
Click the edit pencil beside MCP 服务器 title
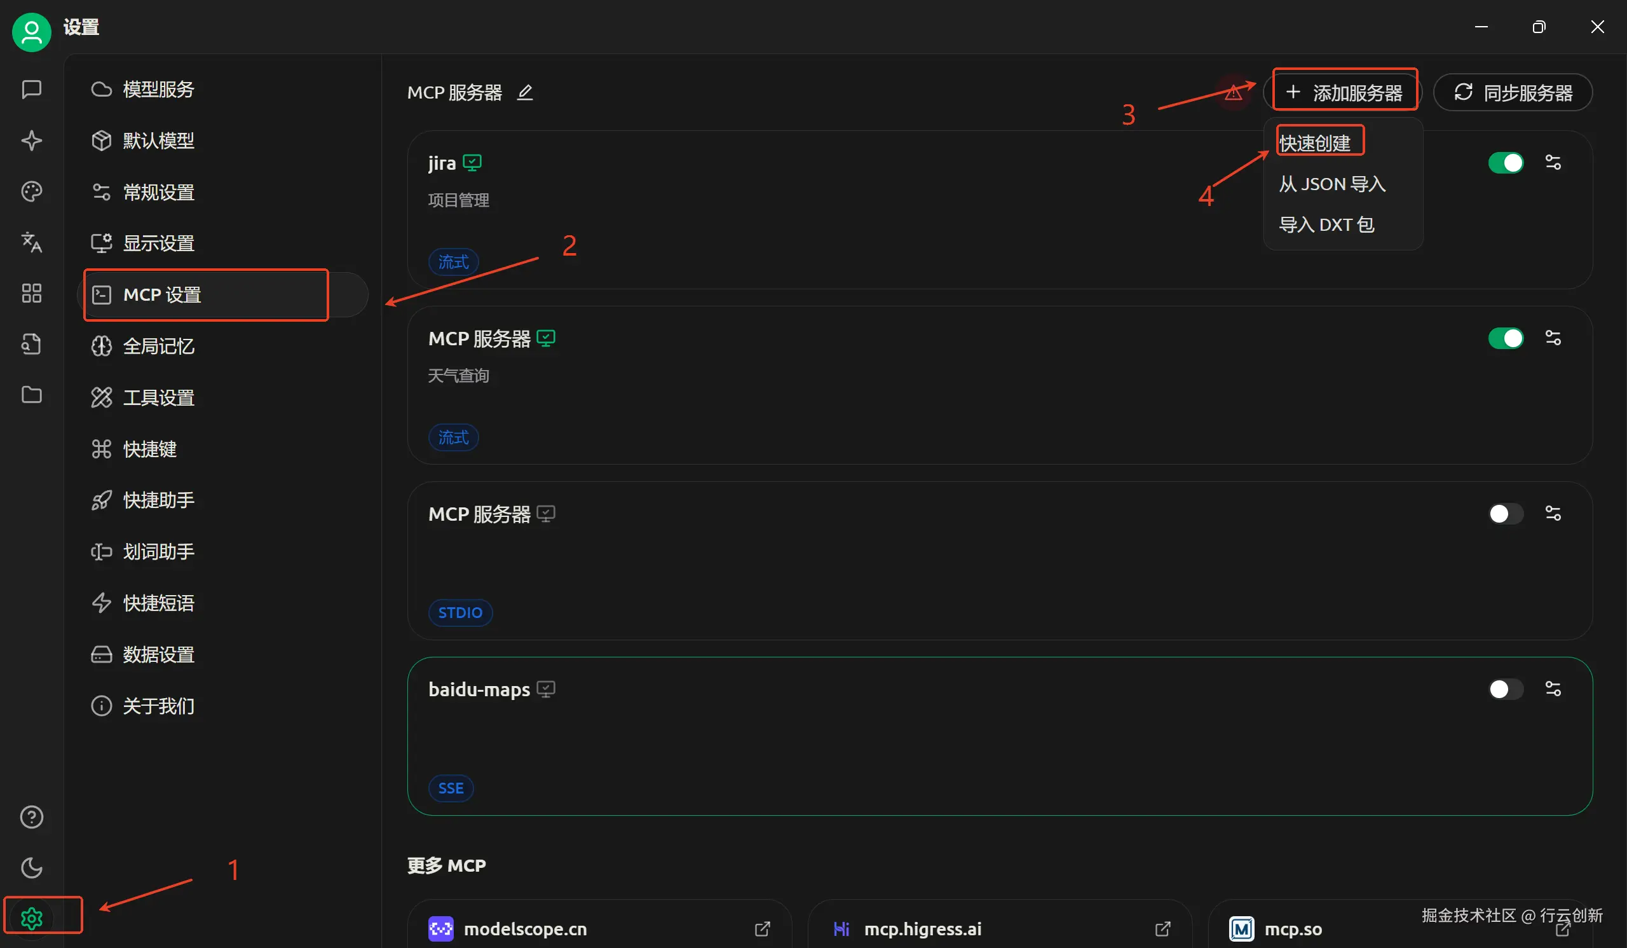(x=525, y=92)
